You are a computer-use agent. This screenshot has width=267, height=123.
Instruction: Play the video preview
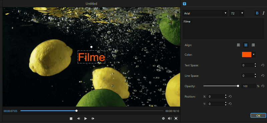pos(86,119)
